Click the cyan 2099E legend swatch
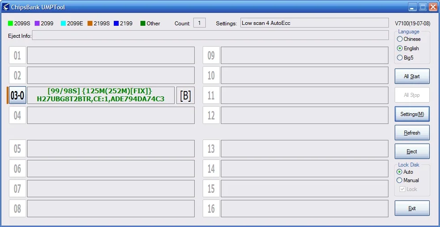This screenshot has width=440, height=227. (x=63, y=24)
